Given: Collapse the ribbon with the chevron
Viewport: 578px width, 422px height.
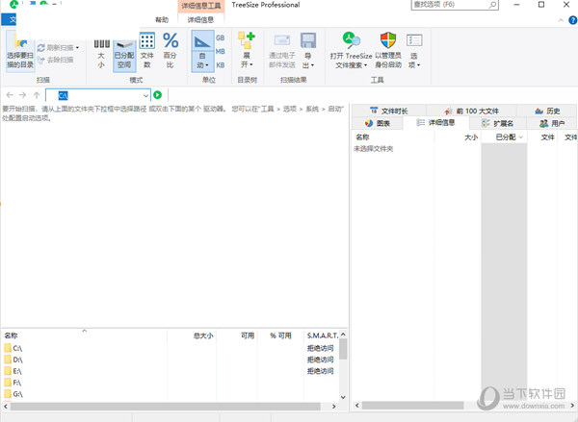Looking at the screenshot, I should pyautogui.click(x=561, y=20).
